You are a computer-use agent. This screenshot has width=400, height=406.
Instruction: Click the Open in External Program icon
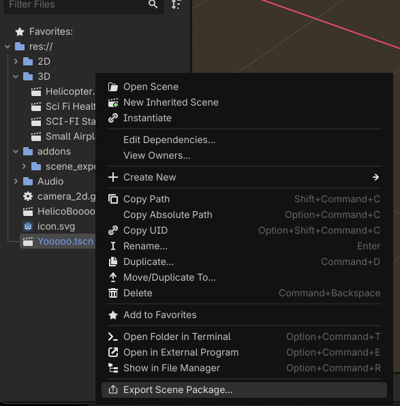(x=113, y=352)
